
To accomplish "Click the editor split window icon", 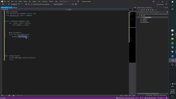I will click(132, 10).
